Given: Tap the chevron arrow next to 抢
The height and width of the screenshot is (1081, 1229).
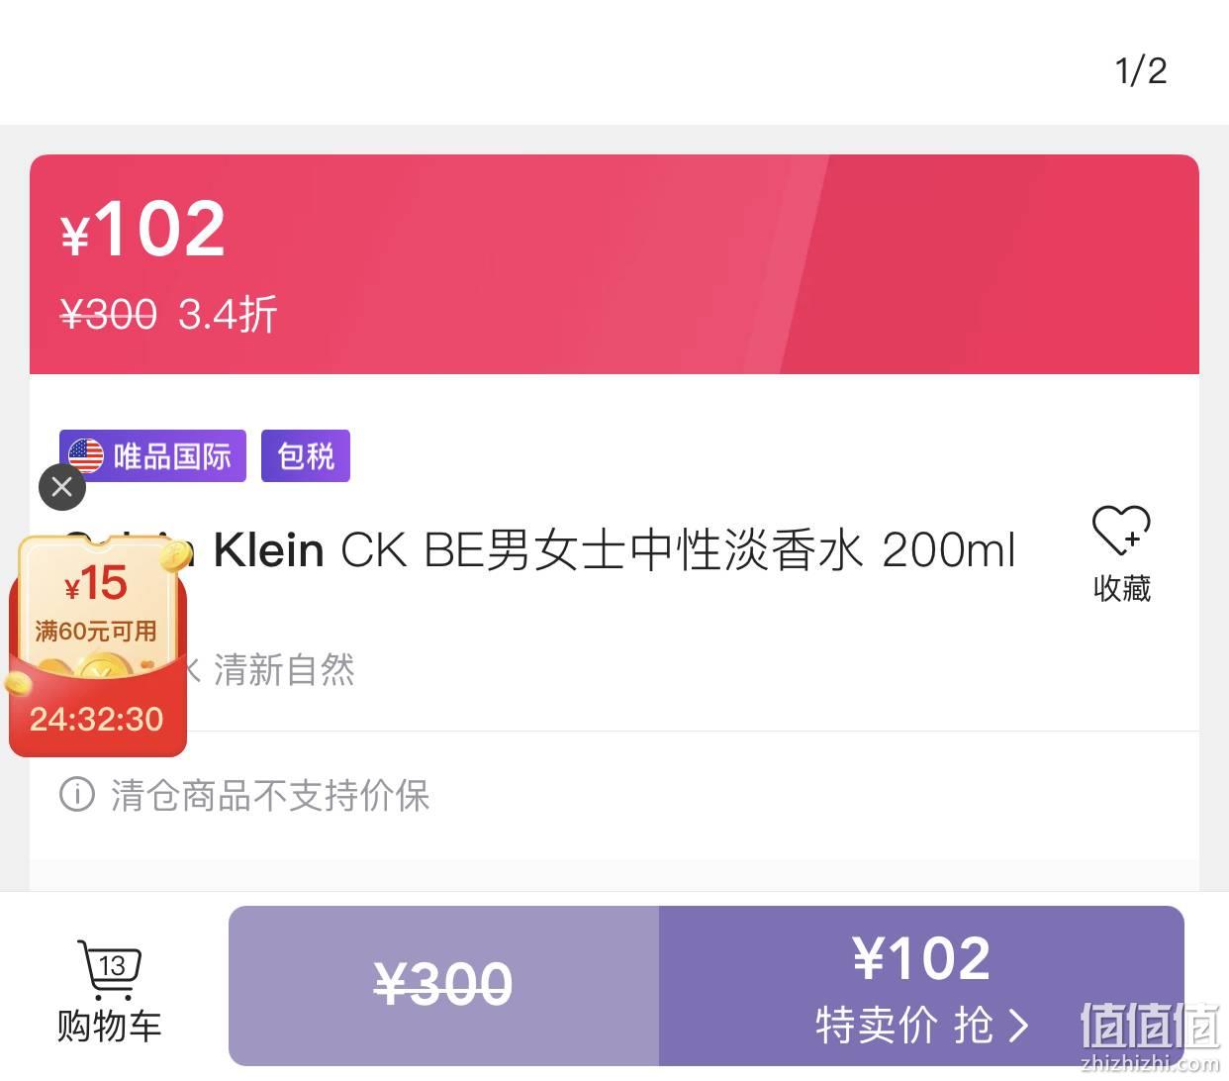Looking at the screenshot, I should click(1018, 1026).
